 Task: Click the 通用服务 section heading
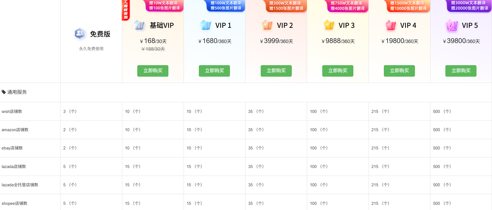pyautogui.click(x=17, y=92)
